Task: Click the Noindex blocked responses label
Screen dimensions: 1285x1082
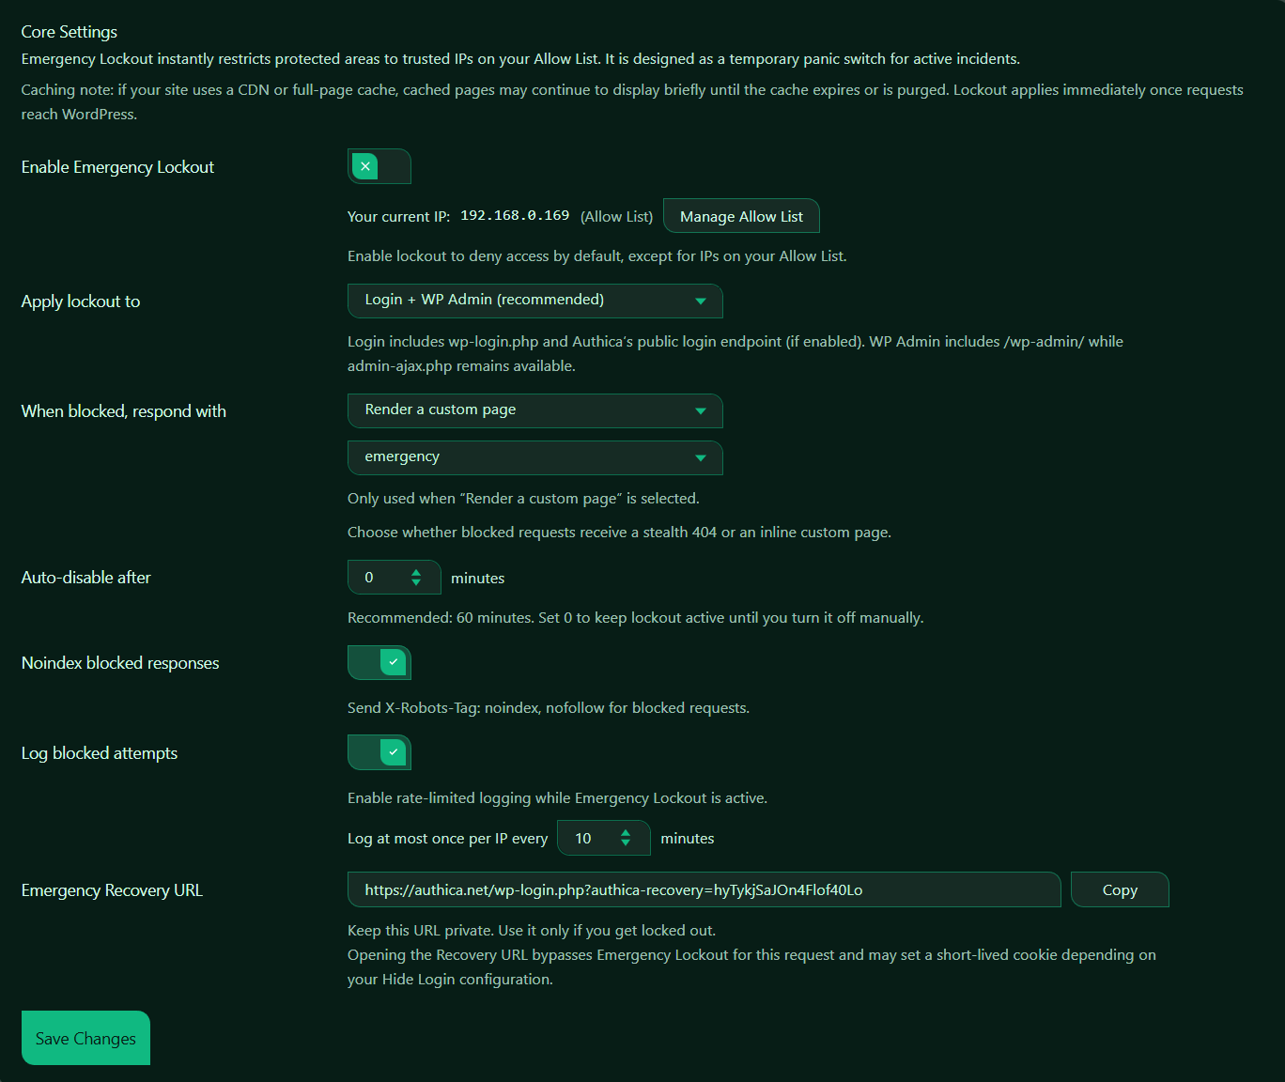Action: click(x=120, y=663)
